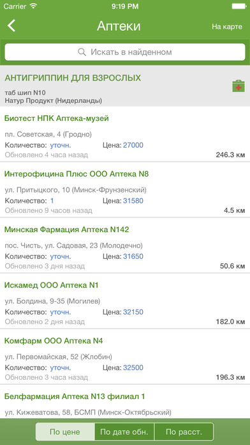Tap the back arrow icon
250x445 pixels.
click(11, 26)
